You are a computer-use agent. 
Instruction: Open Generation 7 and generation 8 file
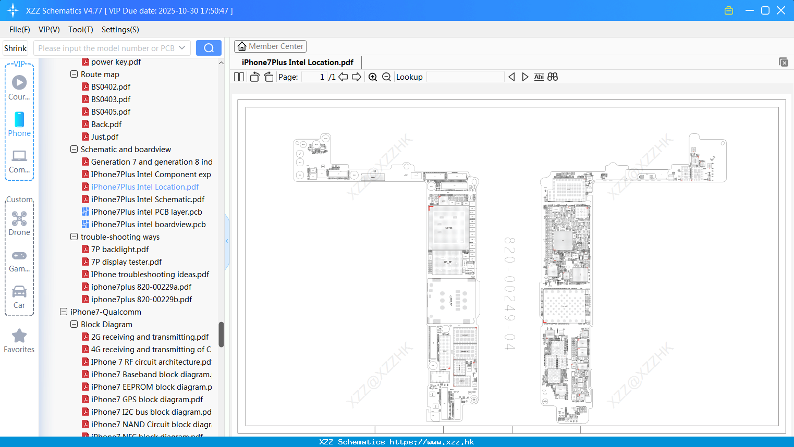(151, 162)
